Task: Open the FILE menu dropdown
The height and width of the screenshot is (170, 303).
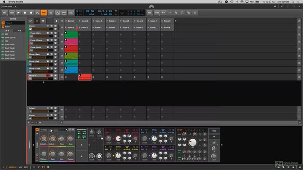Action: coord(5,13)
